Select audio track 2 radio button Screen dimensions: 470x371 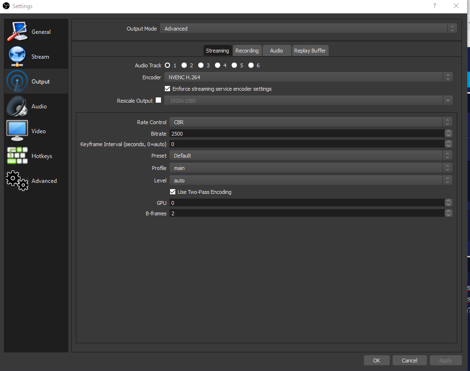[x=184, y=65]
